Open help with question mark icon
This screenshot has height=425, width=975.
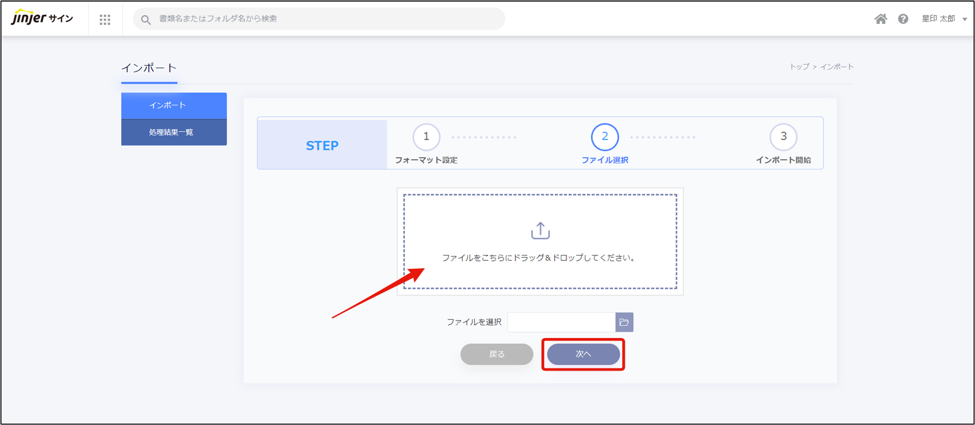[903, 19]
